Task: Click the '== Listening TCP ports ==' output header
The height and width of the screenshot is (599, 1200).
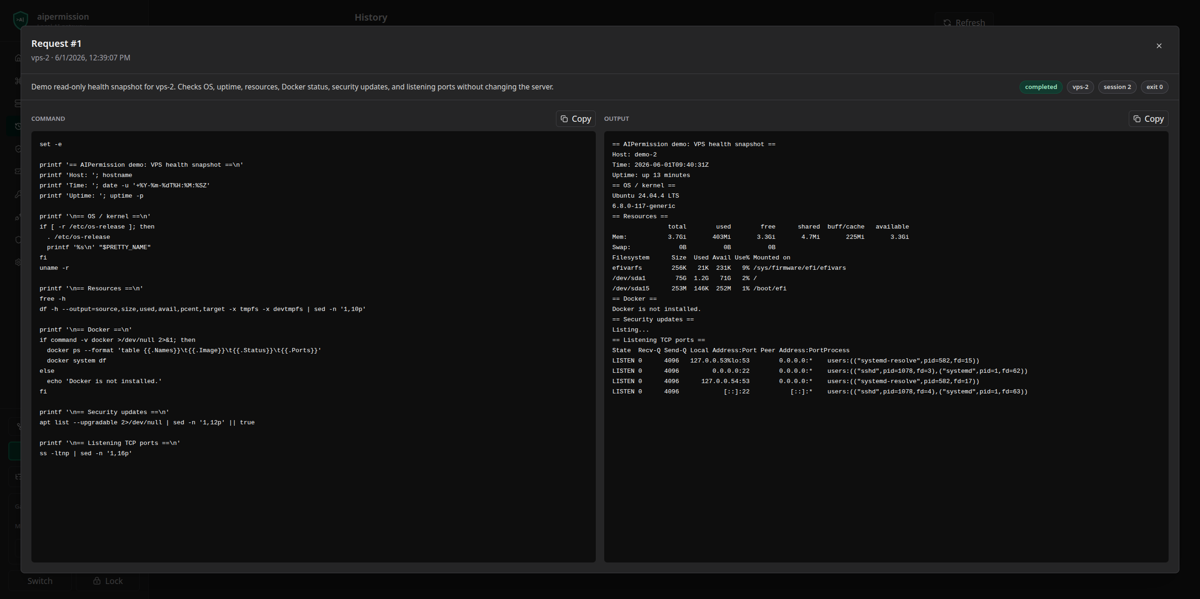Action: click(x=658, y=340)
